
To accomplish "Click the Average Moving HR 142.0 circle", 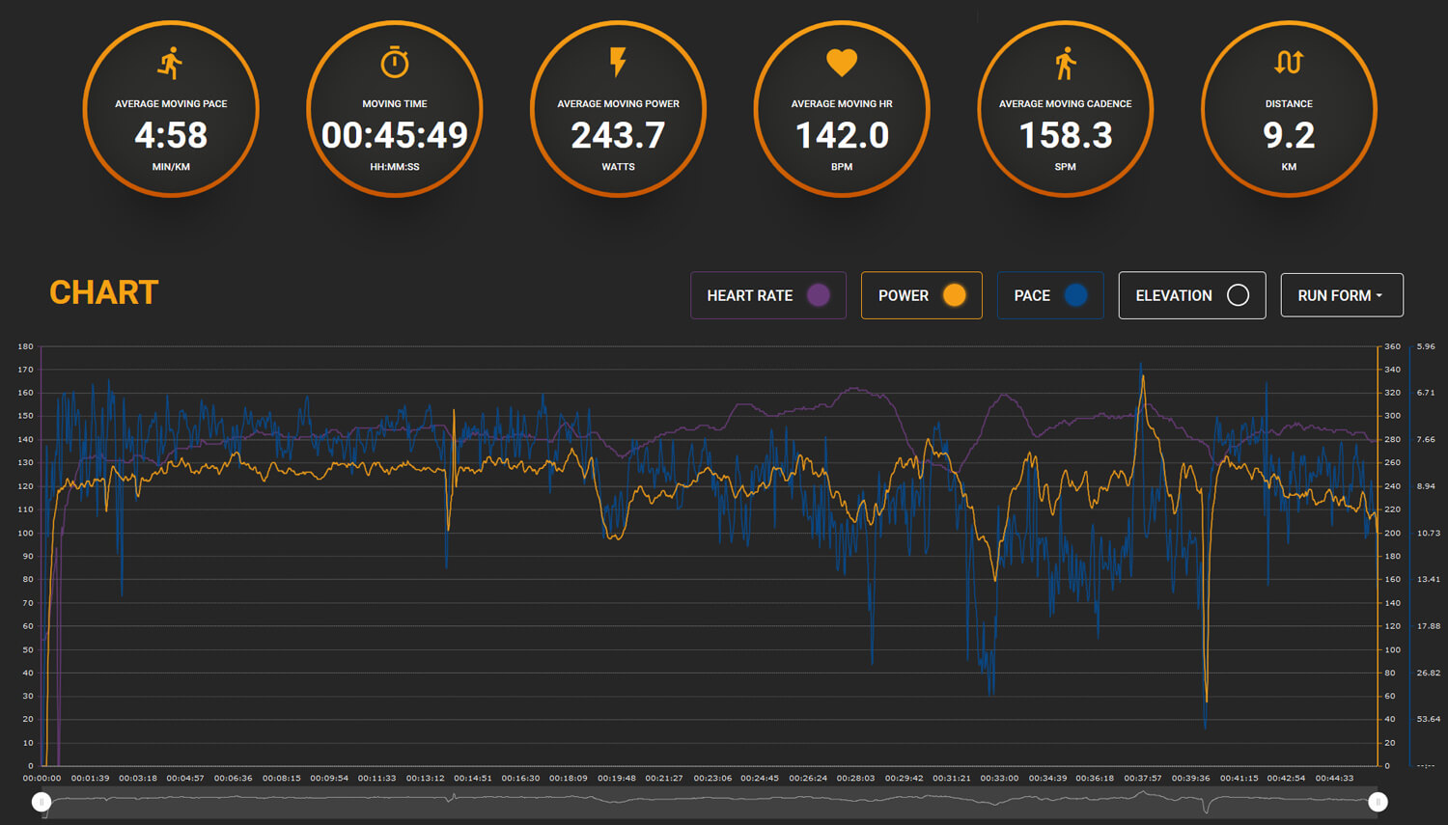I will 842,135.
